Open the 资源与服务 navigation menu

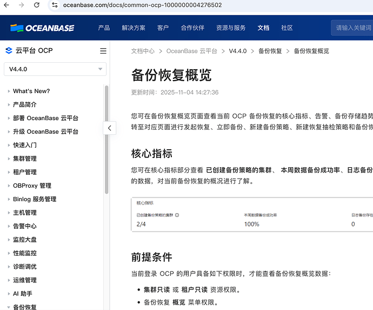(231, 28)
